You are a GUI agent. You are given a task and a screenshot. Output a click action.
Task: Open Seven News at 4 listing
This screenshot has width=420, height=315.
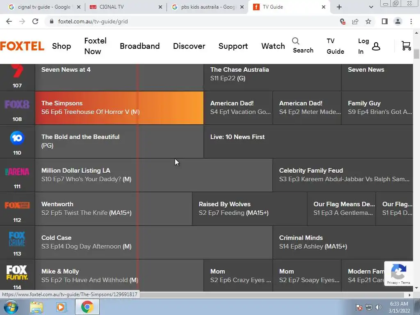tap(119, 77)
